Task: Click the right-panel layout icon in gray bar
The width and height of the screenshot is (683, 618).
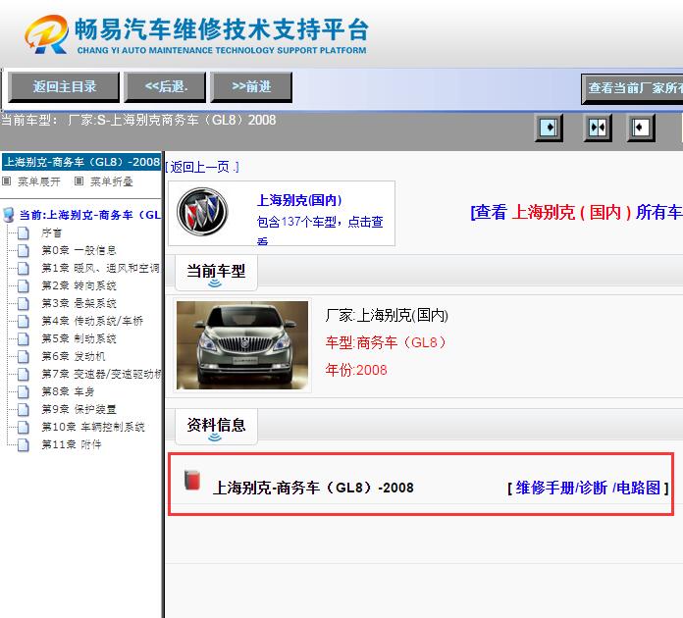Action: coord(640,128)
